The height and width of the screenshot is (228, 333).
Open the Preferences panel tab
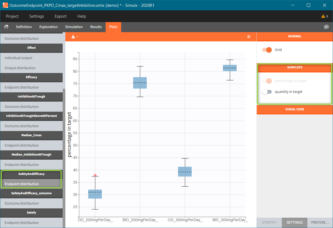tap(320, 223)
